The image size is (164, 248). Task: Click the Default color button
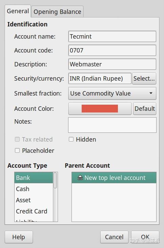pyautogui.click(x=145, y=109)
